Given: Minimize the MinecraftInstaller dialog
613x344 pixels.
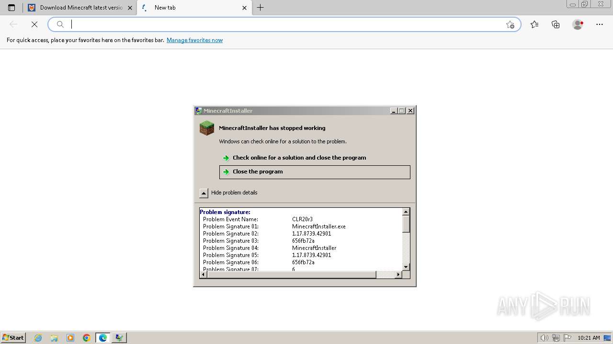Looking at the screenshot, I should tap(394, 111).
